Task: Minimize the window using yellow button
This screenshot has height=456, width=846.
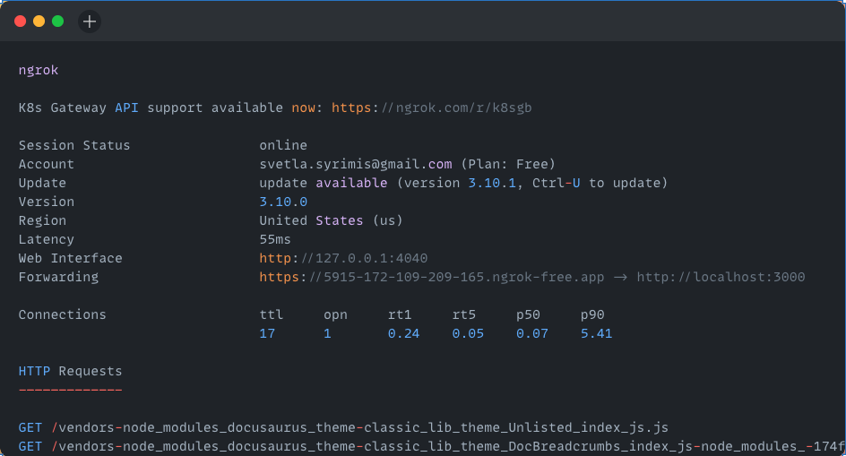Action: coord(39,22)
